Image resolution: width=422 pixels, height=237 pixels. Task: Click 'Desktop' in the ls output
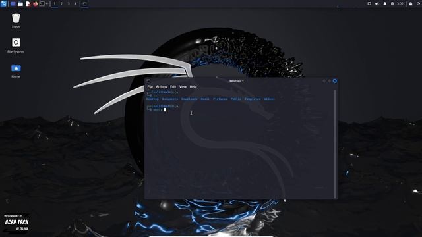click(x=152, y=99)
